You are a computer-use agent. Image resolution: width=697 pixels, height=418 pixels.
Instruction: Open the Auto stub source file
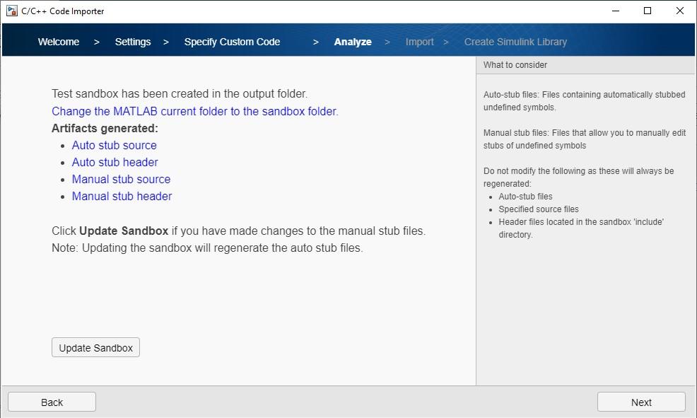click(x=115, y=145)
